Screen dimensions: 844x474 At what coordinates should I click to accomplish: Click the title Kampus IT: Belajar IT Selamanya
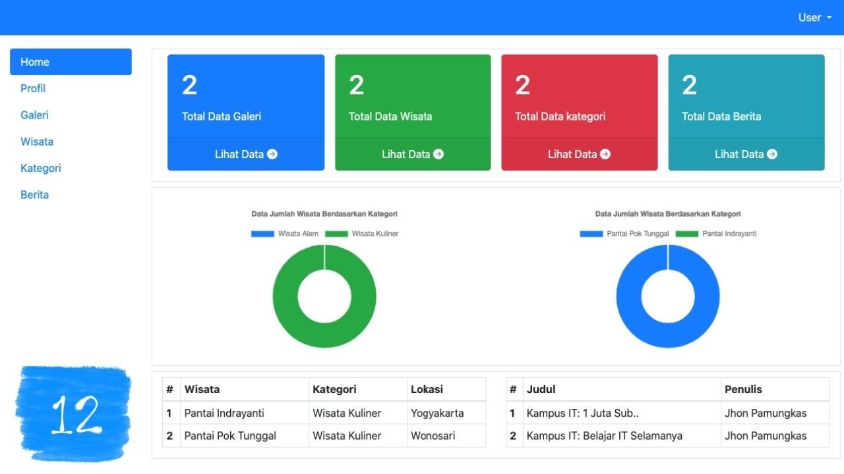(x=605, y=436)
